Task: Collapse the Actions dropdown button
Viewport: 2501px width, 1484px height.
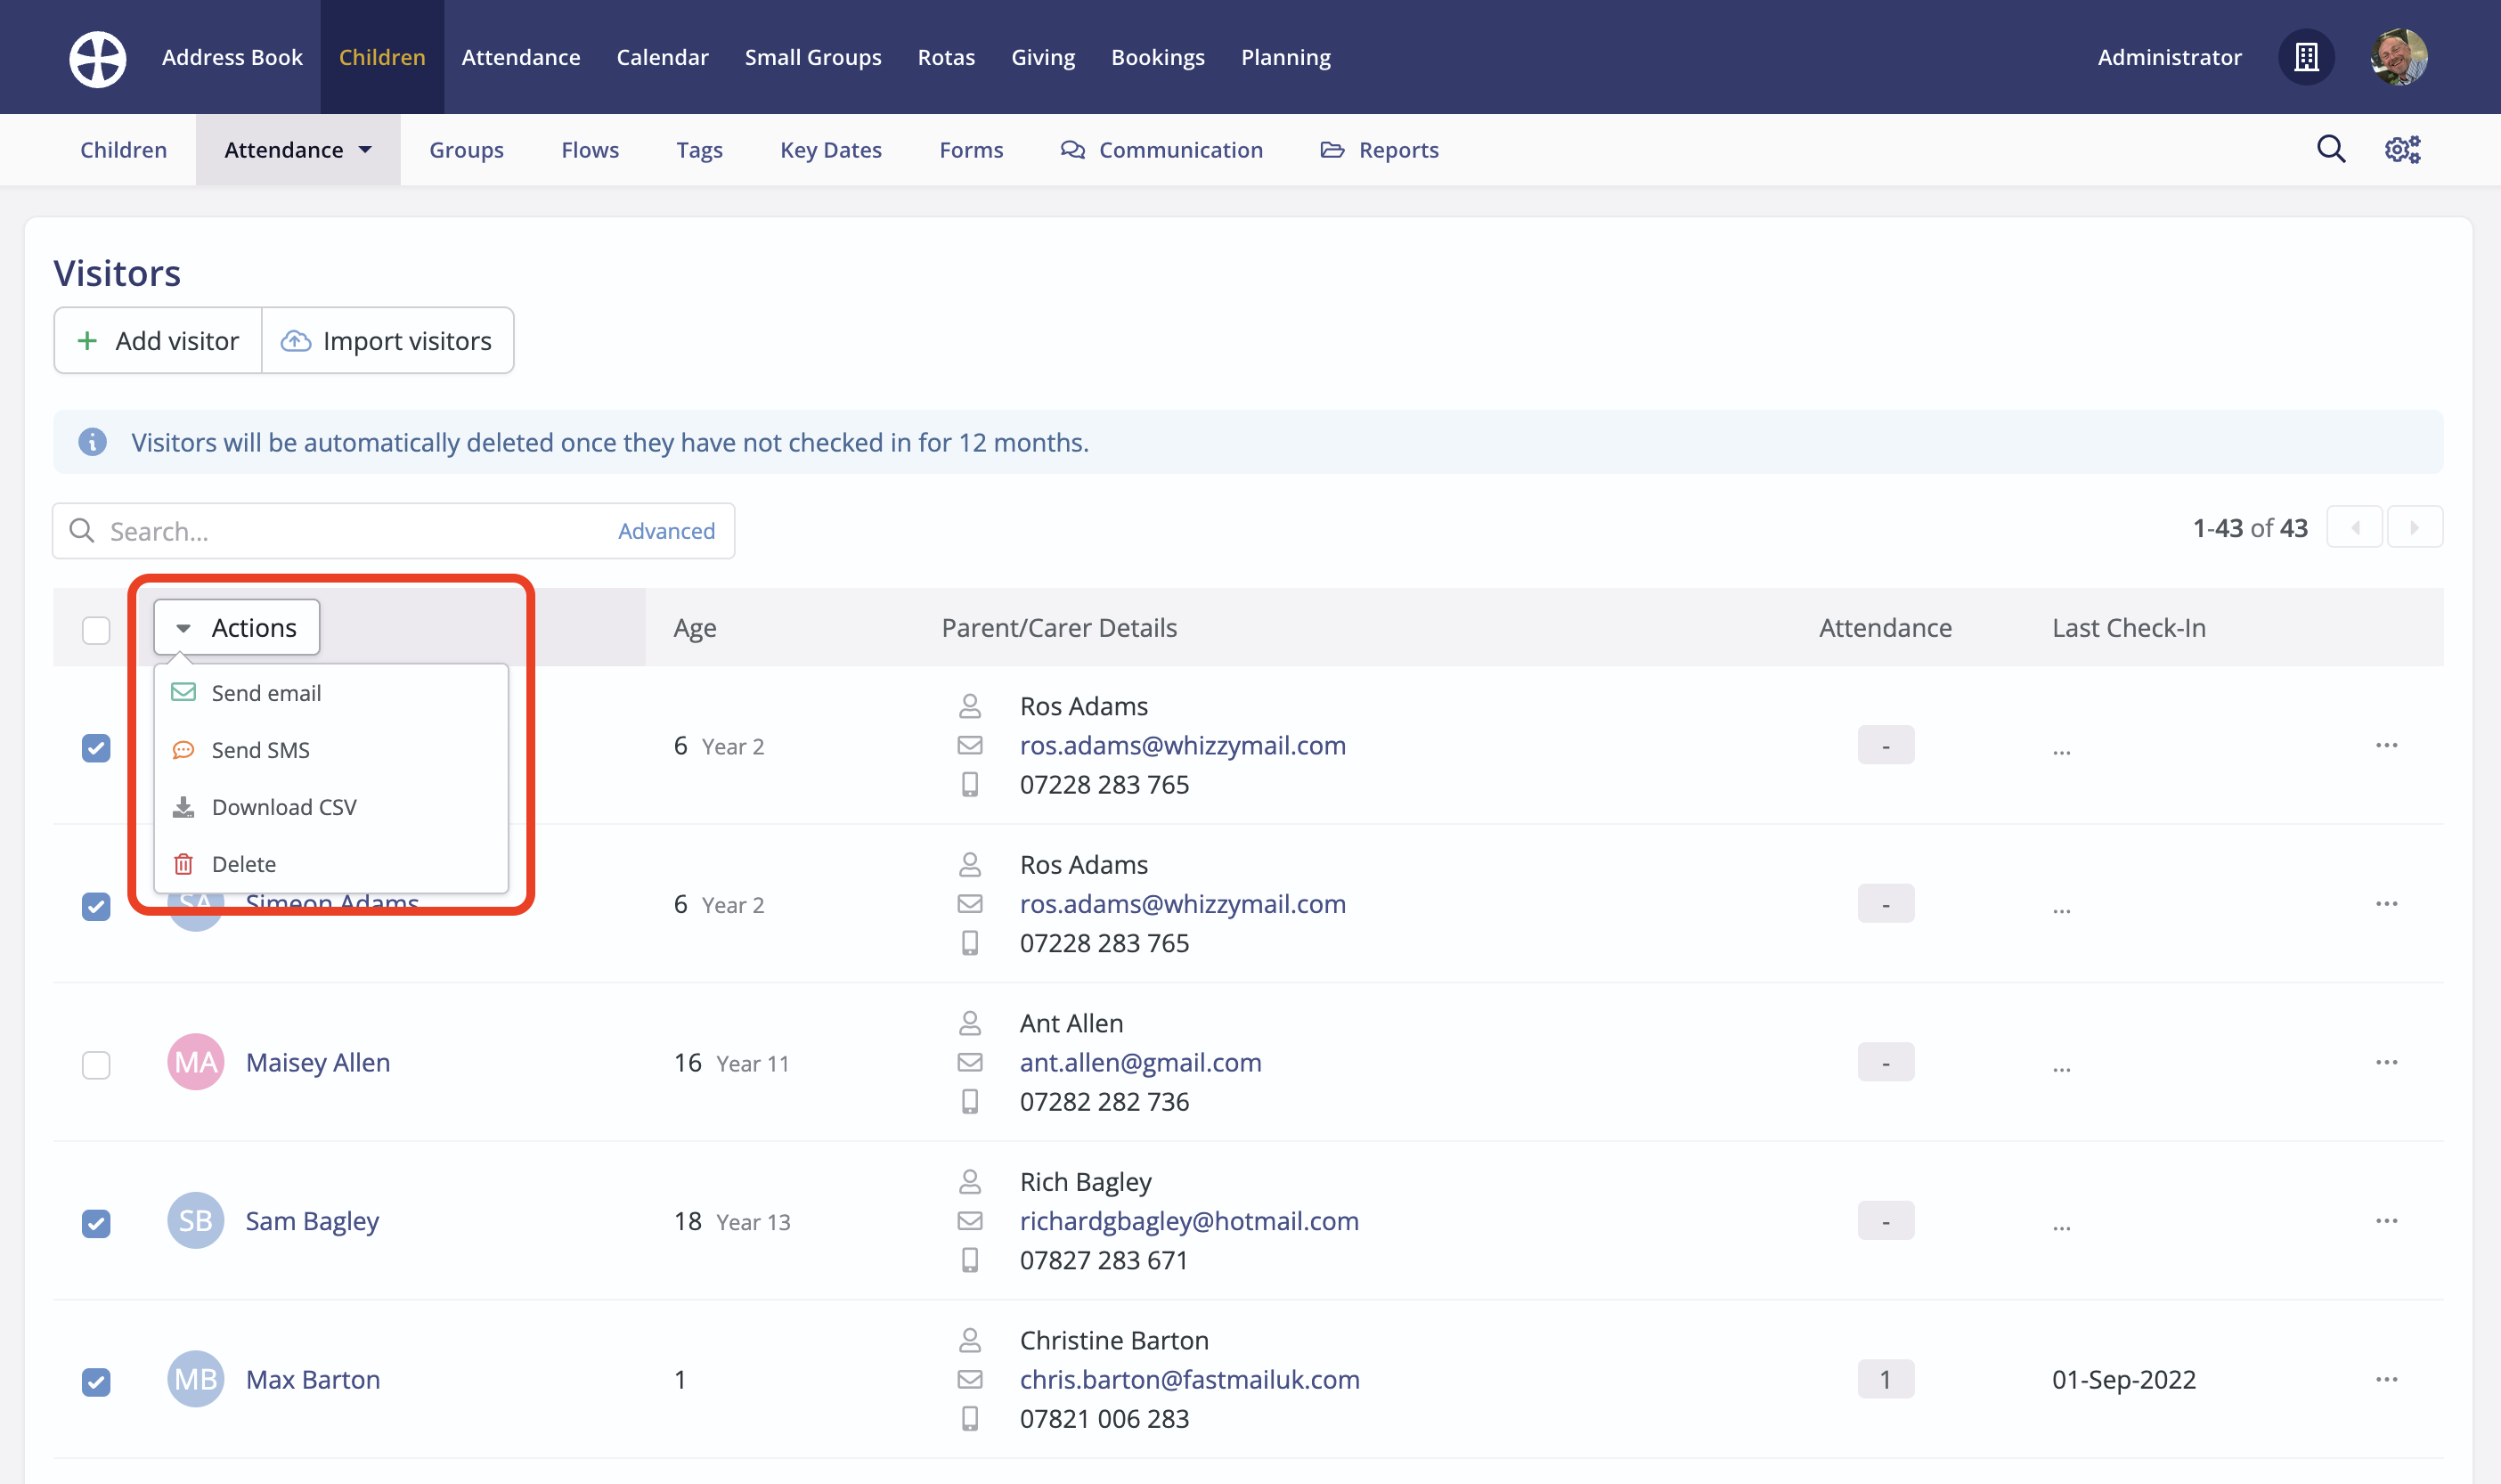Action: (237, 628)
